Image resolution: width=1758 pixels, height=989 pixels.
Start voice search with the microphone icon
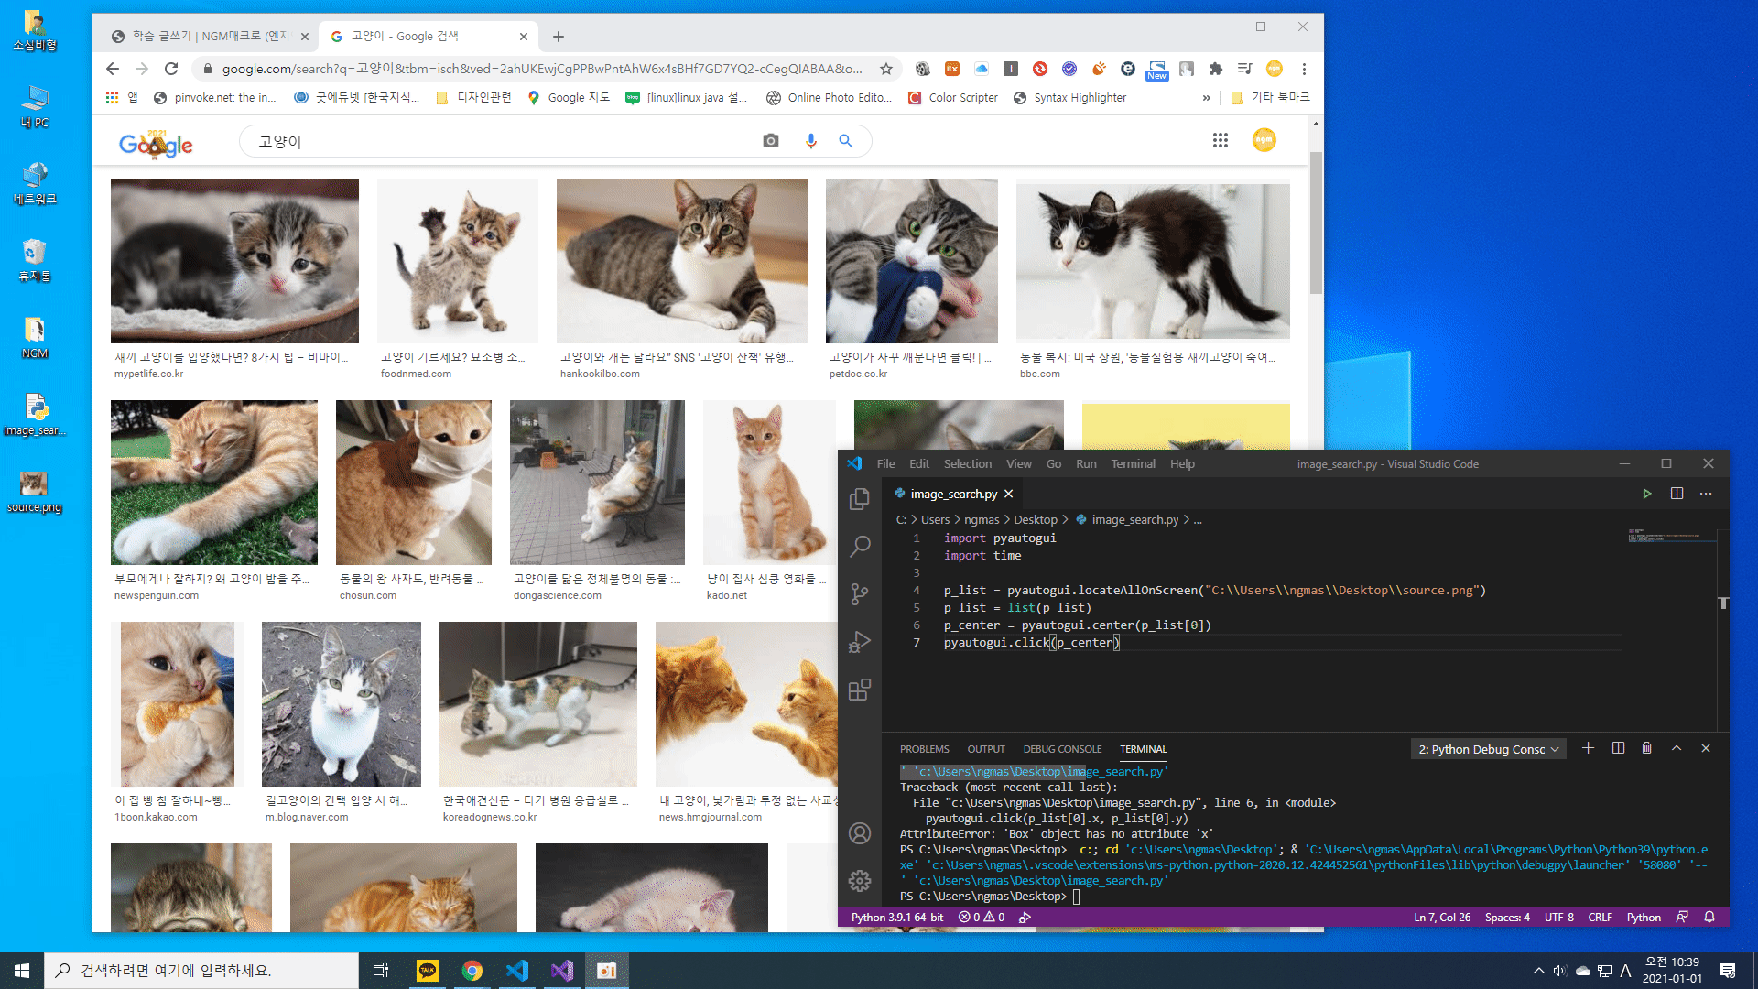(x=810, y=141)
